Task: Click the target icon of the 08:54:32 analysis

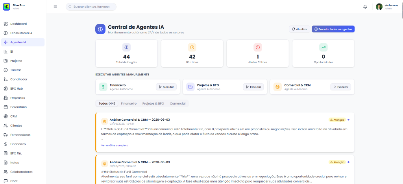Action: (x=104, y=164)
